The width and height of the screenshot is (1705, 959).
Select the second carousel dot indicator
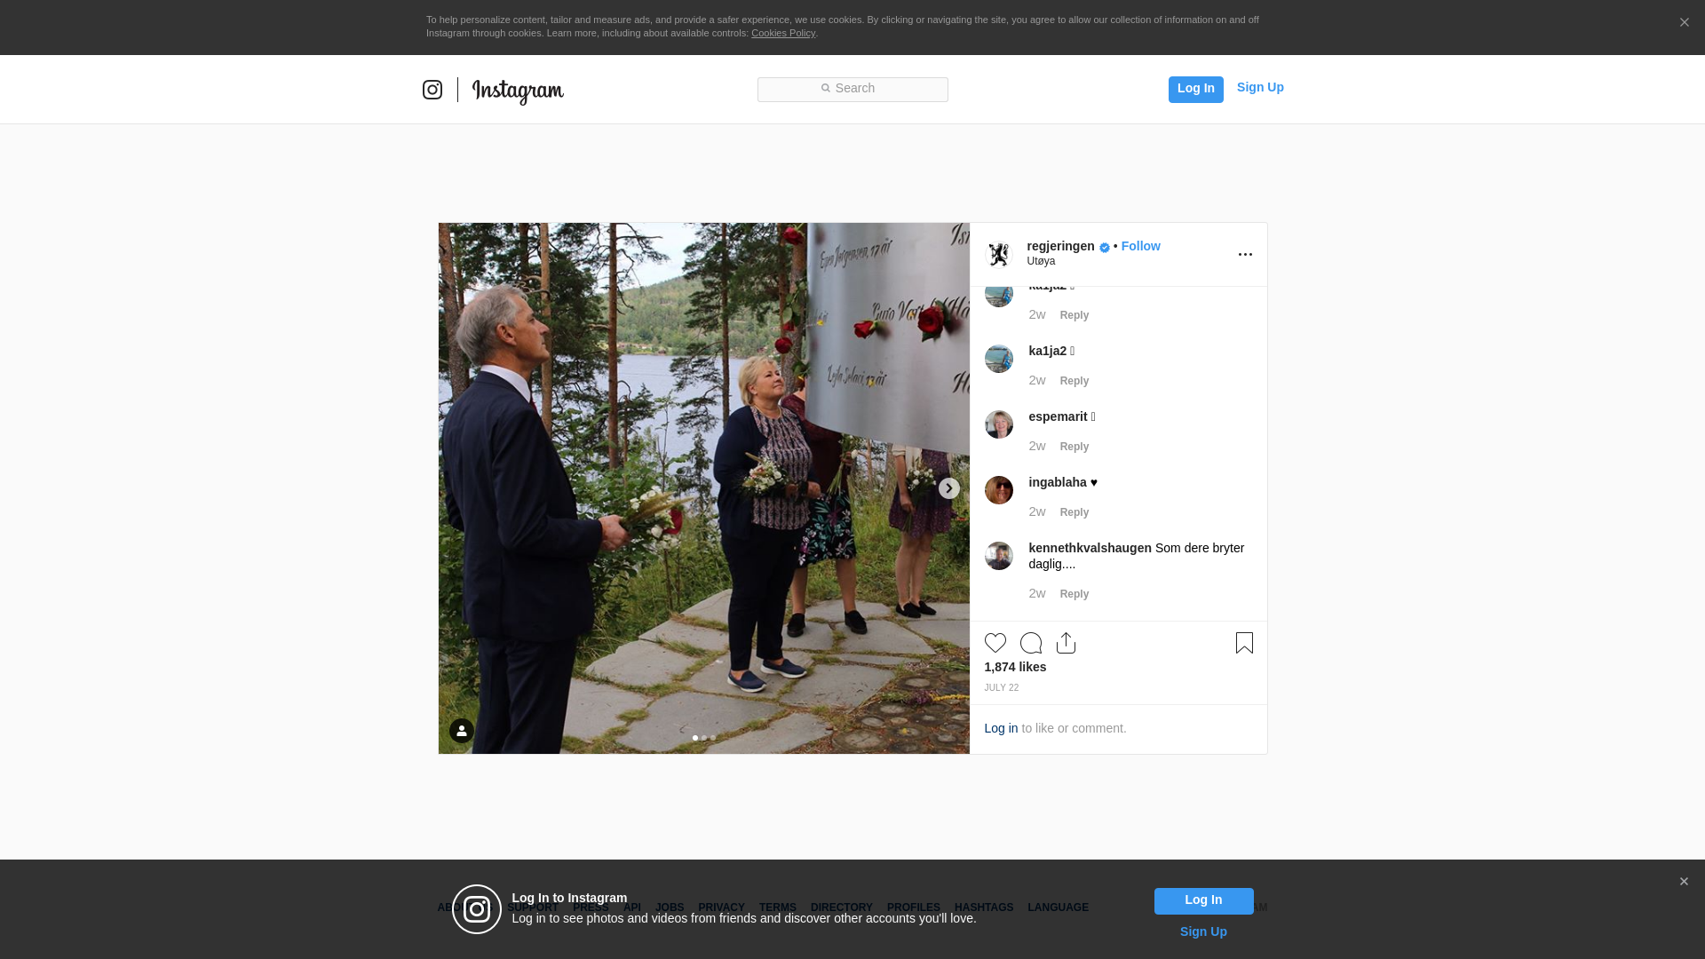click(704, 738)
